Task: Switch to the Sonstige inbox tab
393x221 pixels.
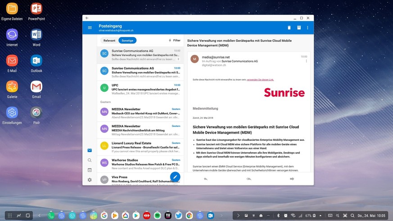Action: point(127,41)
